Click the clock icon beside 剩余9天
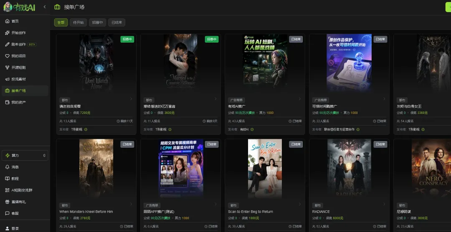The image size is (451, 232). pyautogui.click(x=204, y=121)
